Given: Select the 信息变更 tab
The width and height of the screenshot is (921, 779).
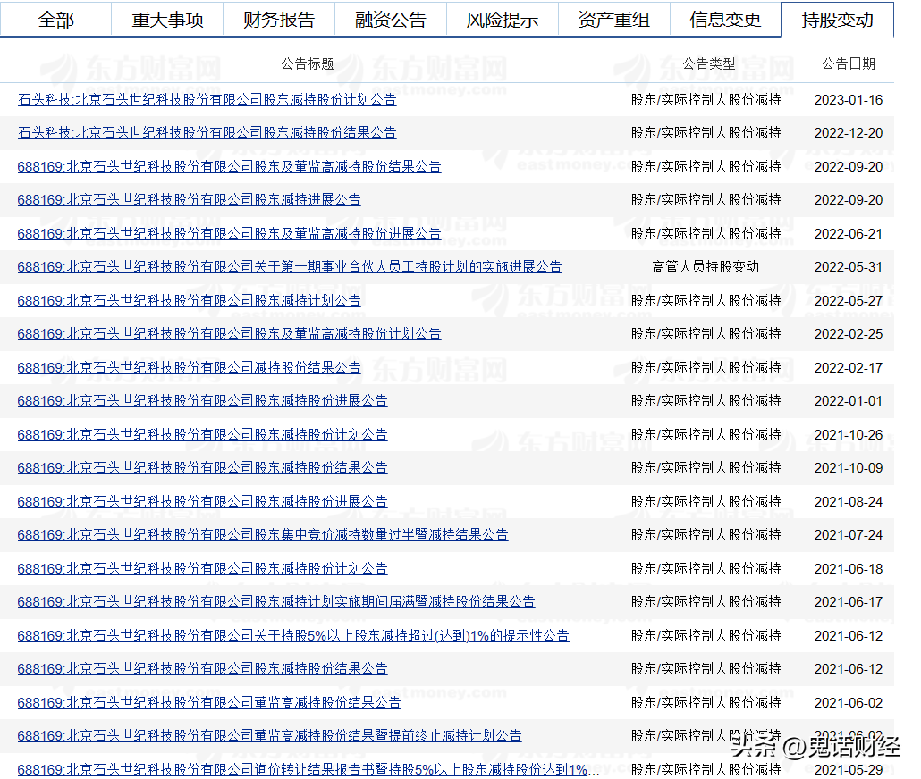Looking at the screenshot, I should 725,20.
